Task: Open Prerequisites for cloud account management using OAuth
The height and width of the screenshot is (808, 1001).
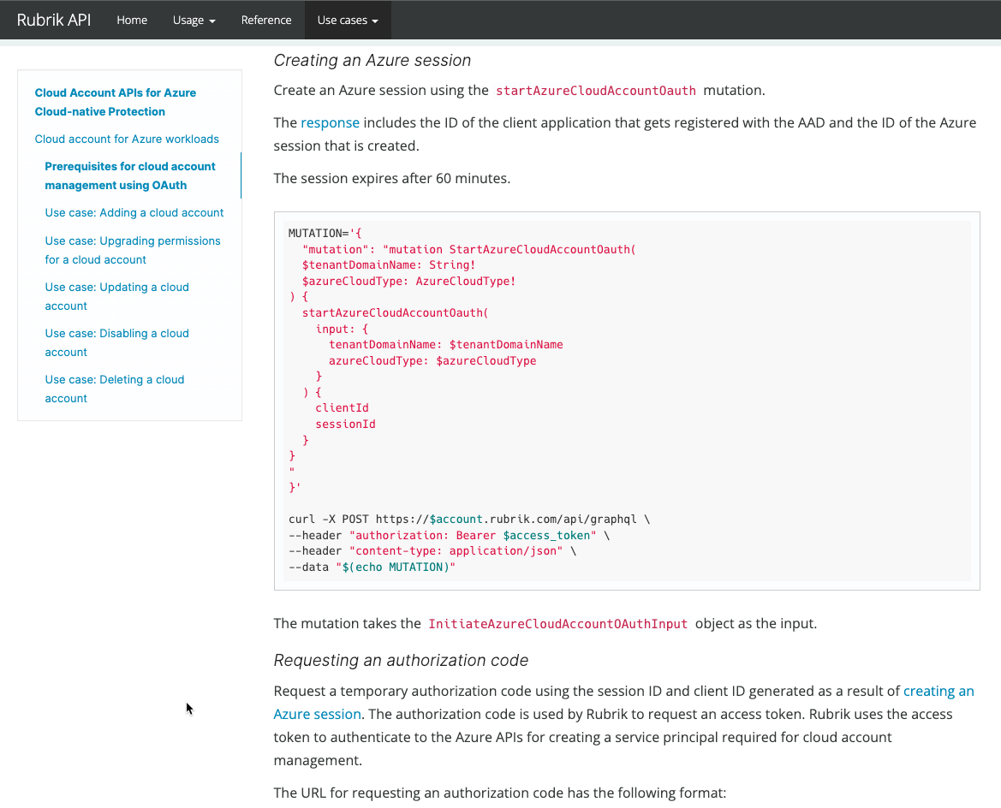Action: 130,175
